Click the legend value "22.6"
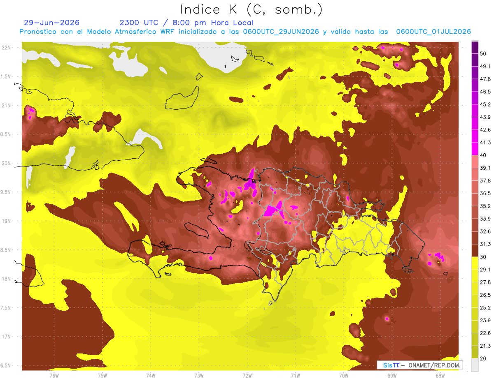 point(485,333)
